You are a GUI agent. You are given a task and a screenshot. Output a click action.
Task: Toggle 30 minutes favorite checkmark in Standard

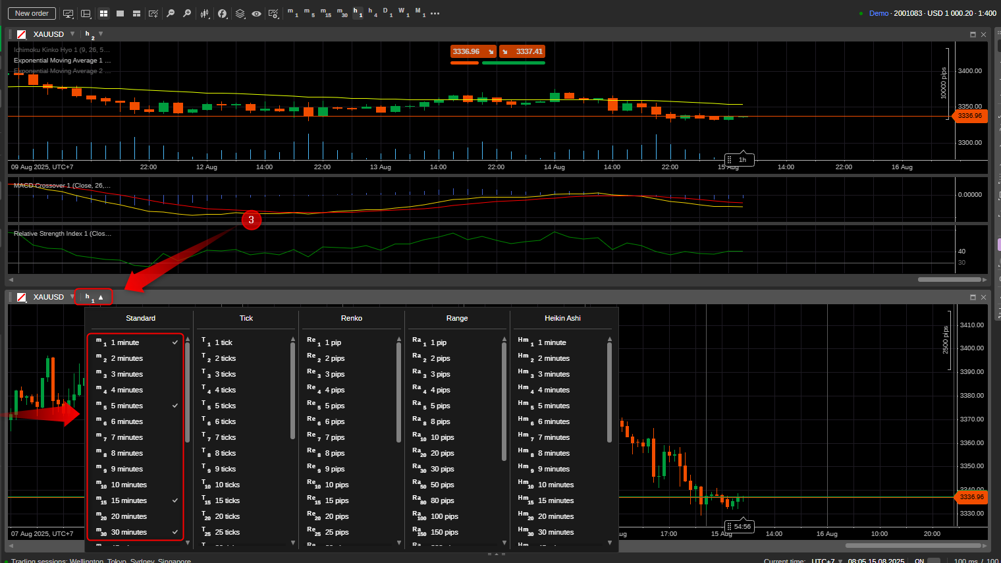pyautogui.click(x=175, y=532)
